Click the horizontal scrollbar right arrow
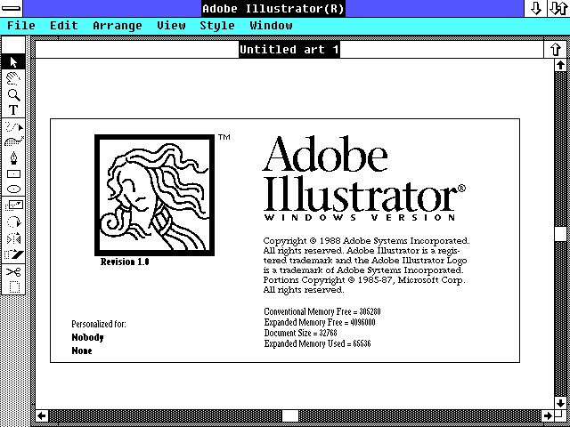The width and height of the screenshot is (570, 427). pyautogui.click(x=547, y=415)
